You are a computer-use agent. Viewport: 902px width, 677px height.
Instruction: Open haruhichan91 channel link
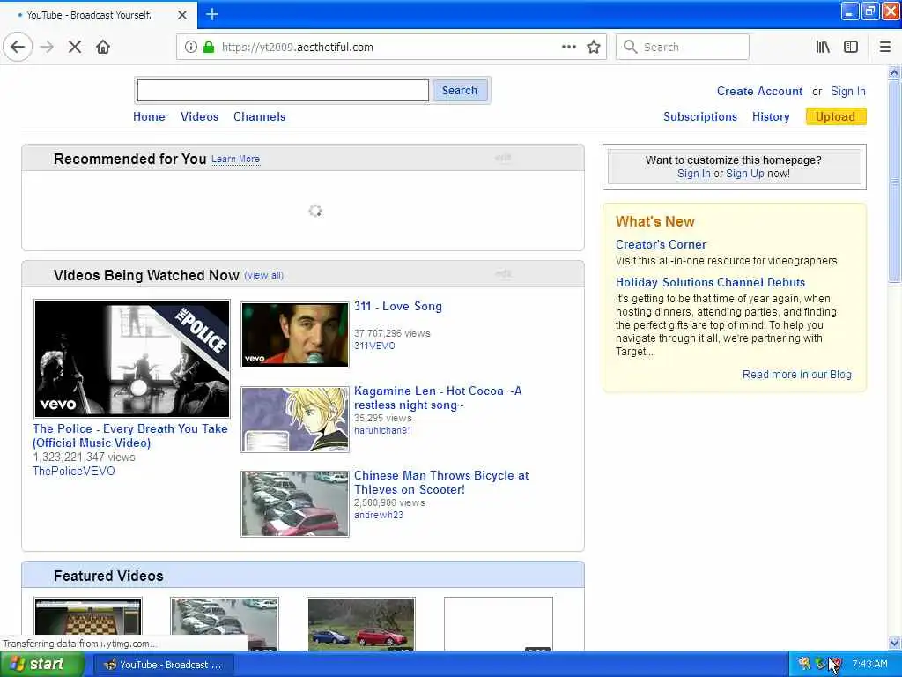click(x=382, y=430)
